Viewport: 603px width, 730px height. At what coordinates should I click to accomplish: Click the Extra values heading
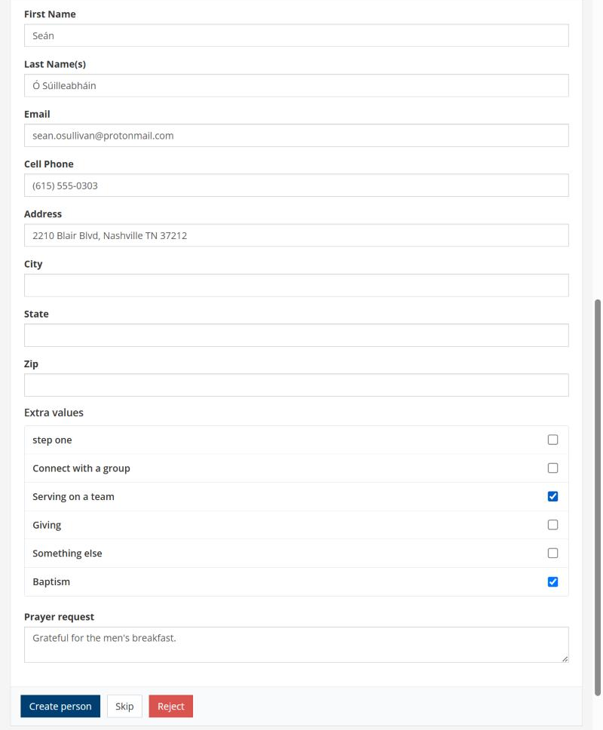click(x=54, y=413)
